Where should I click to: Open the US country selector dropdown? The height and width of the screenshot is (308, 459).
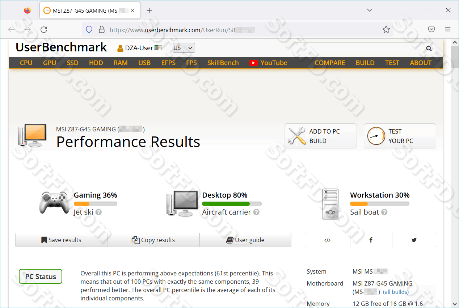pos(184,47)
